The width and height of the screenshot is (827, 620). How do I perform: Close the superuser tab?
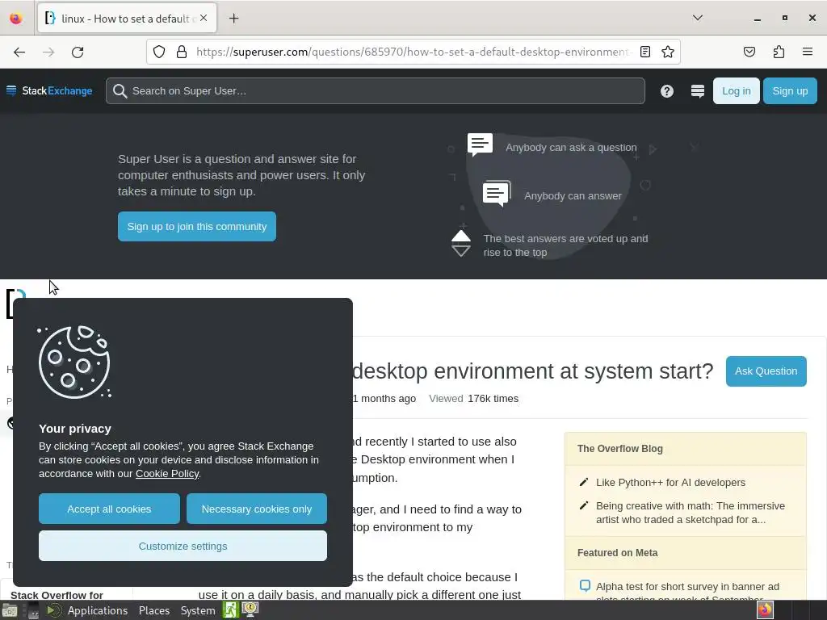tap(204, 18)
